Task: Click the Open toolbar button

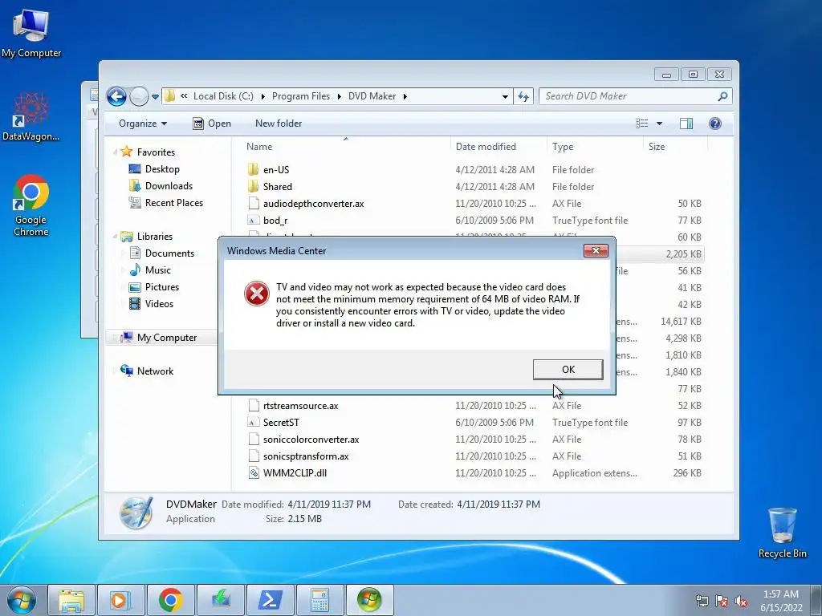Action: [212, 124]
